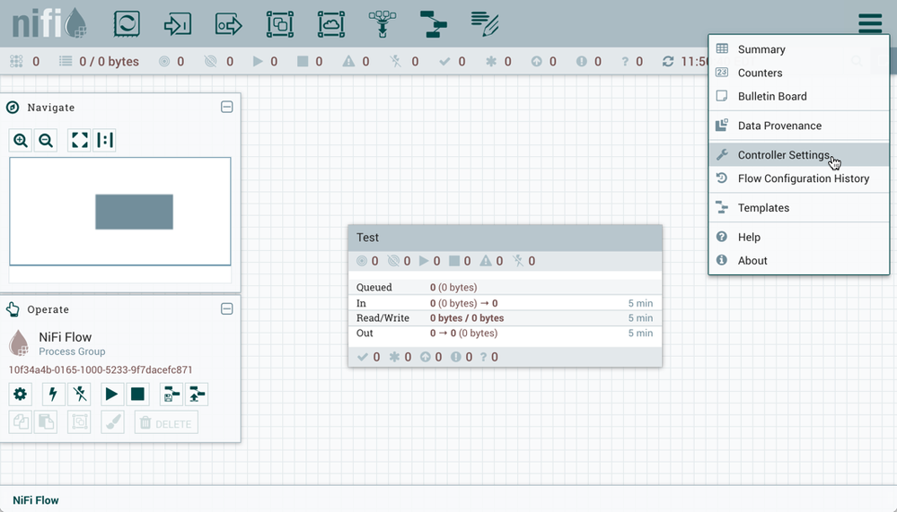Select the Process Group toolbar icon
This screenshot has width=897, height=512.
coord(281,23)
